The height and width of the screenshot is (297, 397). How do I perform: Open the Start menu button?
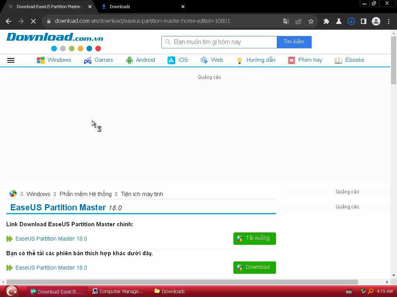coord(12,292)
